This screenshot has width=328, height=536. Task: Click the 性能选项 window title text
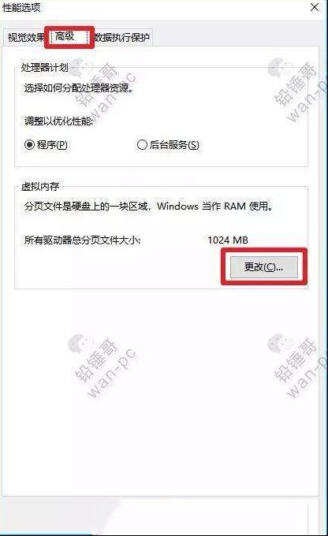[x=21, y=8]
